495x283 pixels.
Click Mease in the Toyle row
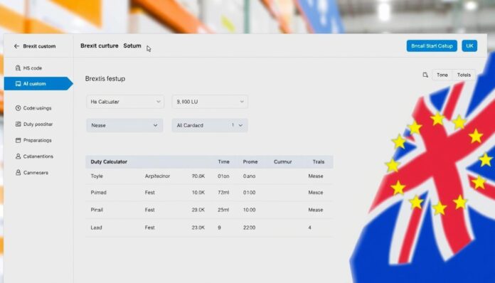pos(315,176)
